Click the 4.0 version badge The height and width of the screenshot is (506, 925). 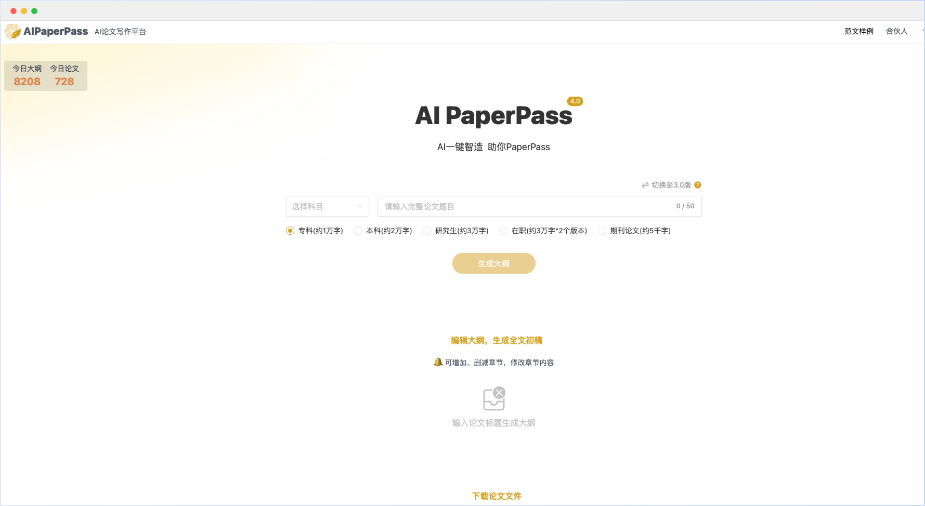click(x=575, y=101)
